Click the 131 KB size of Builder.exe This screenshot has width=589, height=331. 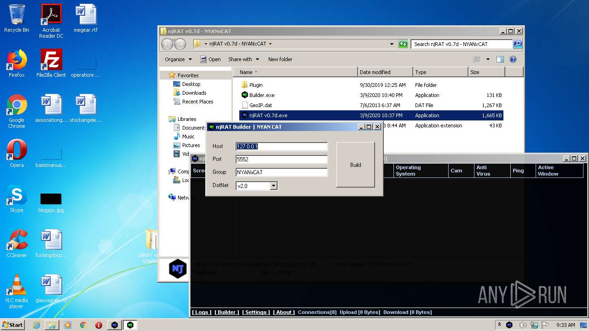[494, 95]
